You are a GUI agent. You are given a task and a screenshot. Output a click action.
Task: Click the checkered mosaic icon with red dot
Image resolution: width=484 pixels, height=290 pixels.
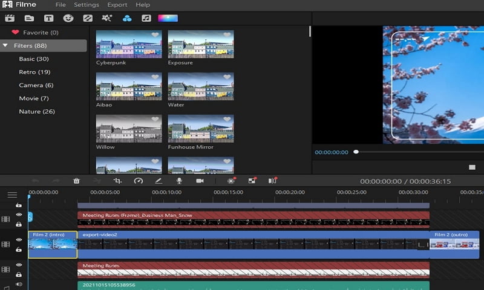(x=252, y=181)
